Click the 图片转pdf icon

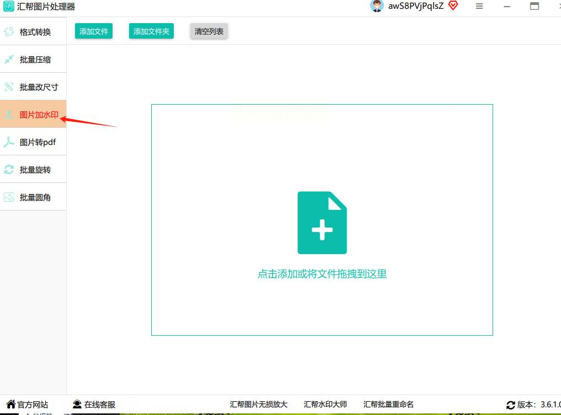click(x=9, y=142)
